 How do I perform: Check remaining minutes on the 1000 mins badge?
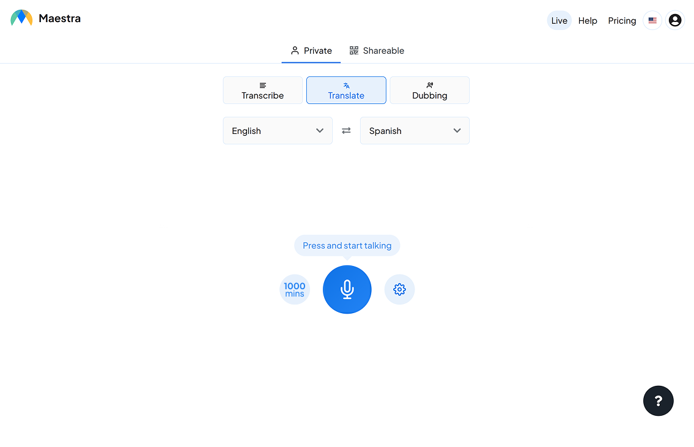click(294, 289)
